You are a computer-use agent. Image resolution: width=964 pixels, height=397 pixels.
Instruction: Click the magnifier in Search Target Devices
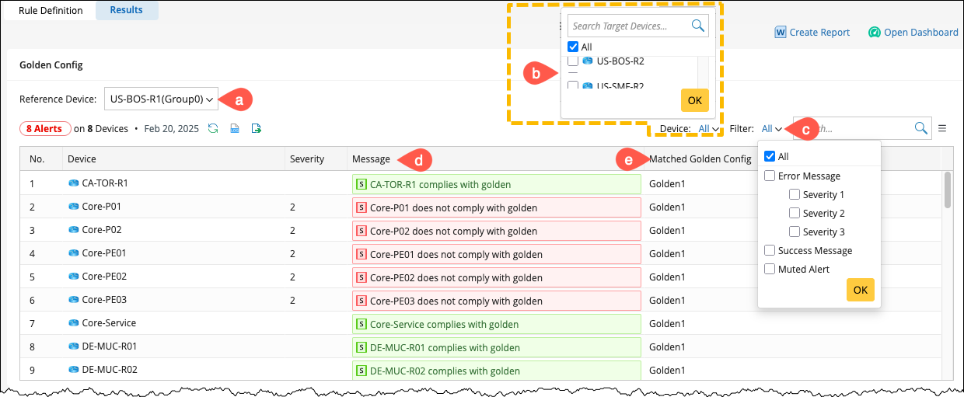pyautogui.click(x=698, y=26)
